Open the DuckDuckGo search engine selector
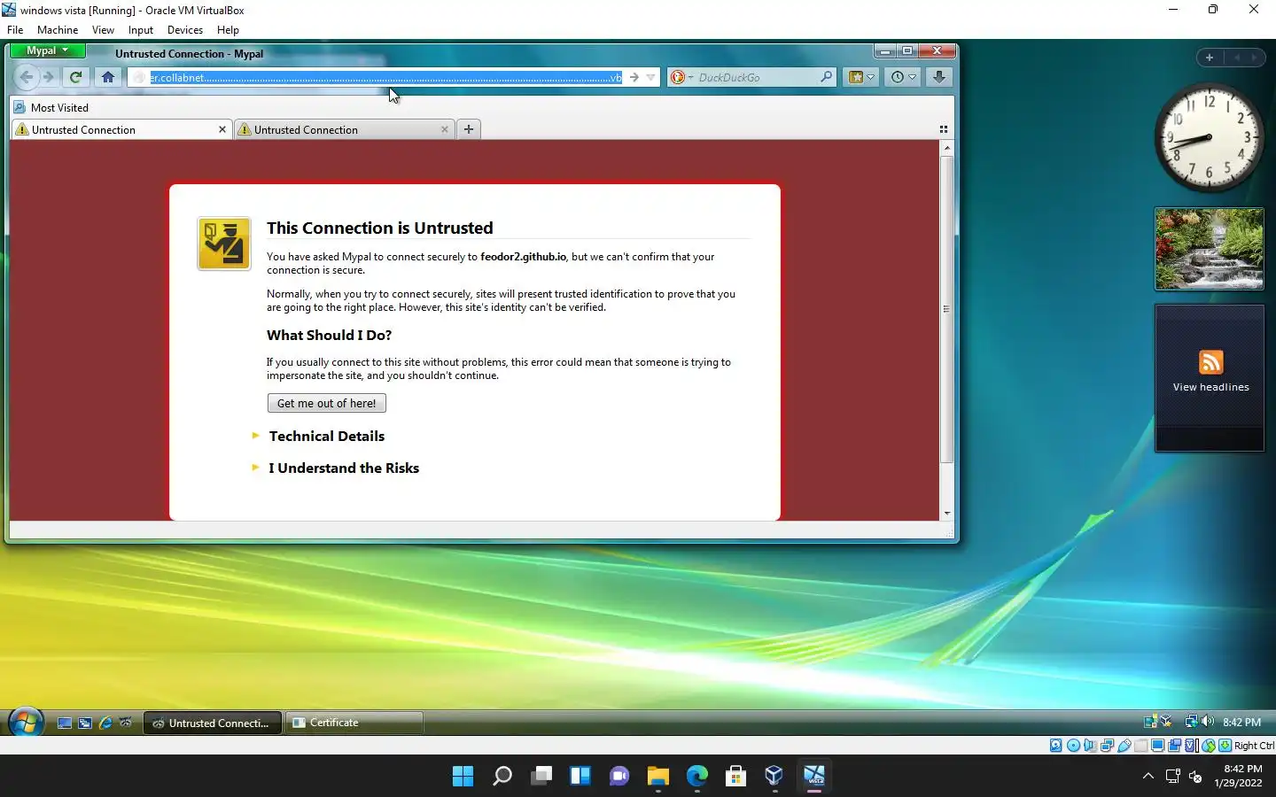Image resolution: width=1276 pixels, height=797 pixels. click(681, 77)
